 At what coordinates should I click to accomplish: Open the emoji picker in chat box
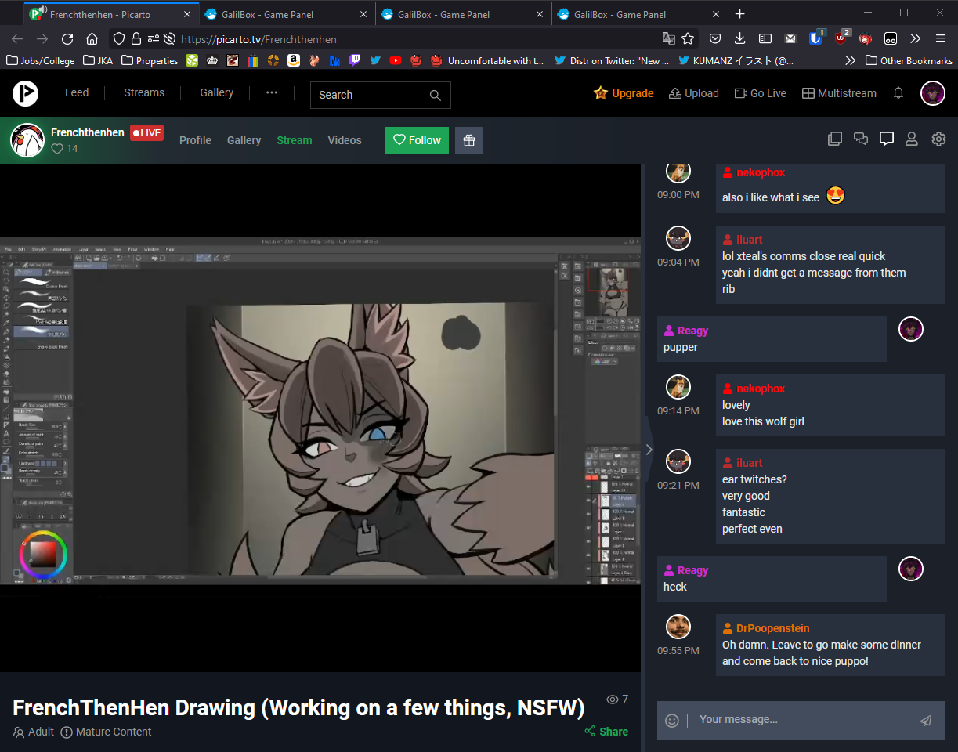(672, 721)
